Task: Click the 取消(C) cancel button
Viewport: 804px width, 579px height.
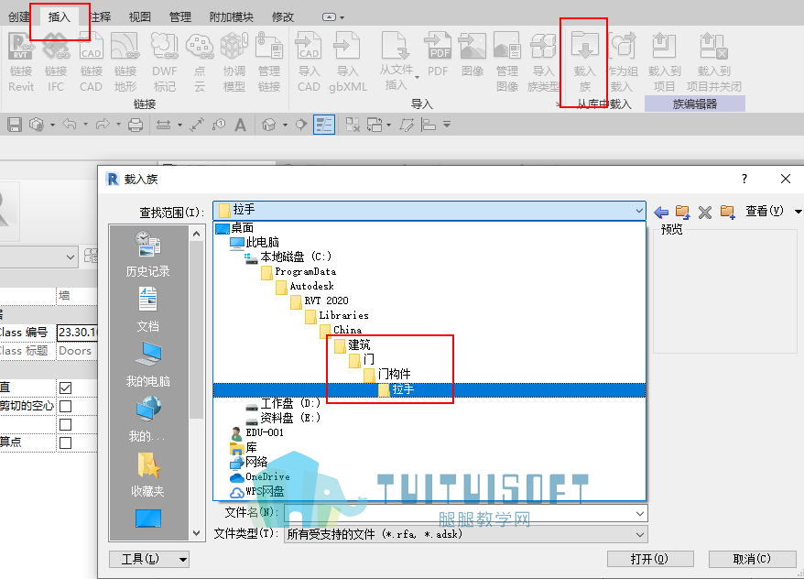Action: tap(752, 559)
